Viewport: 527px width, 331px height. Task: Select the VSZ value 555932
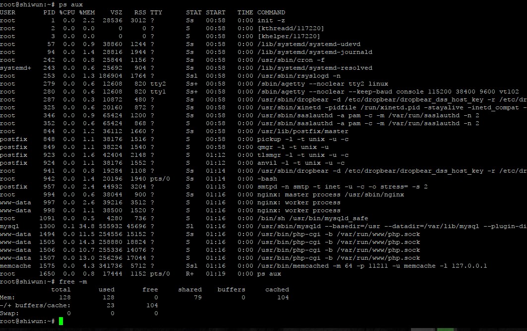click(111, 227)
